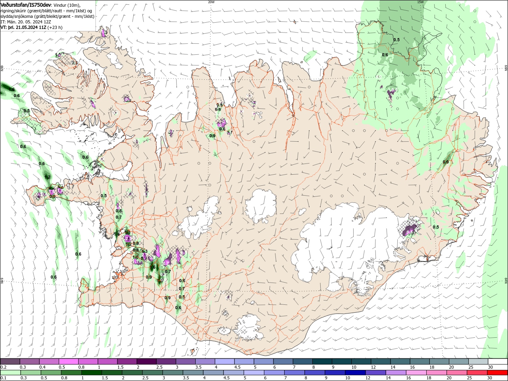Click the light pink swatch between 16 and 18

(416, 373)
